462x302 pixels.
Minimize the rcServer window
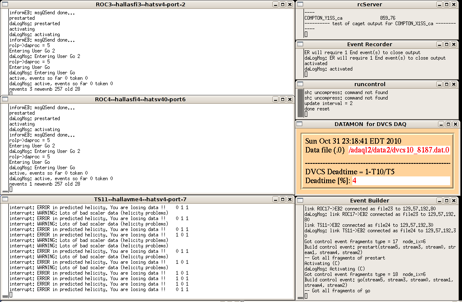[439, 5]
